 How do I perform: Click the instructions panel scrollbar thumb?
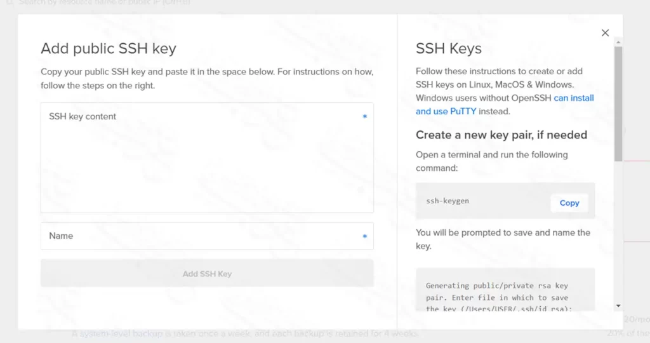pos(618,102)
